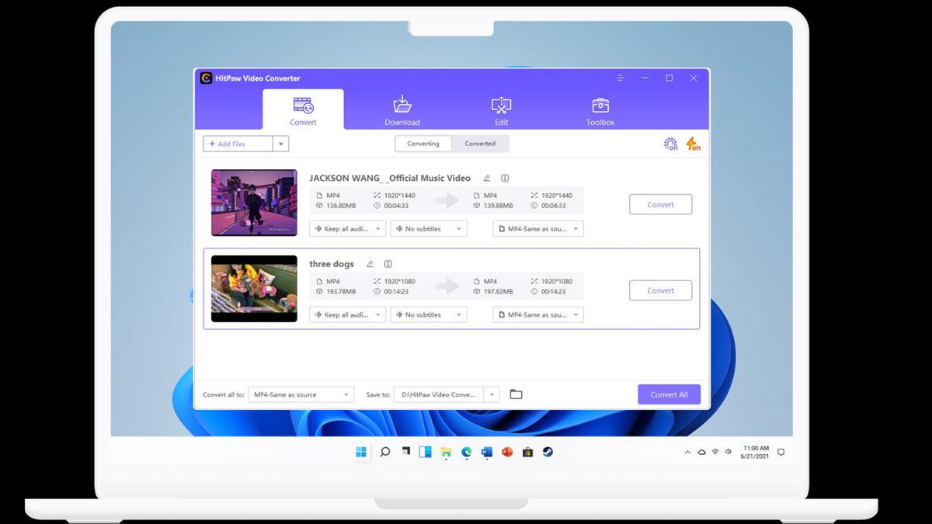The width and height of the screenshot is (932, 524).
Task: Select the Converting tab
Action: click(423, 143)
